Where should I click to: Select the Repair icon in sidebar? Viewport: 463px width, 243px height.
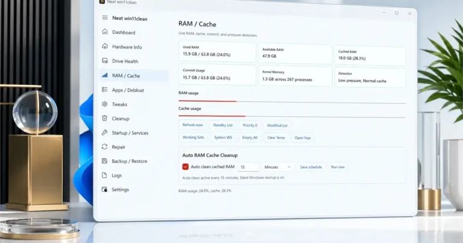[x=106, y=147]
